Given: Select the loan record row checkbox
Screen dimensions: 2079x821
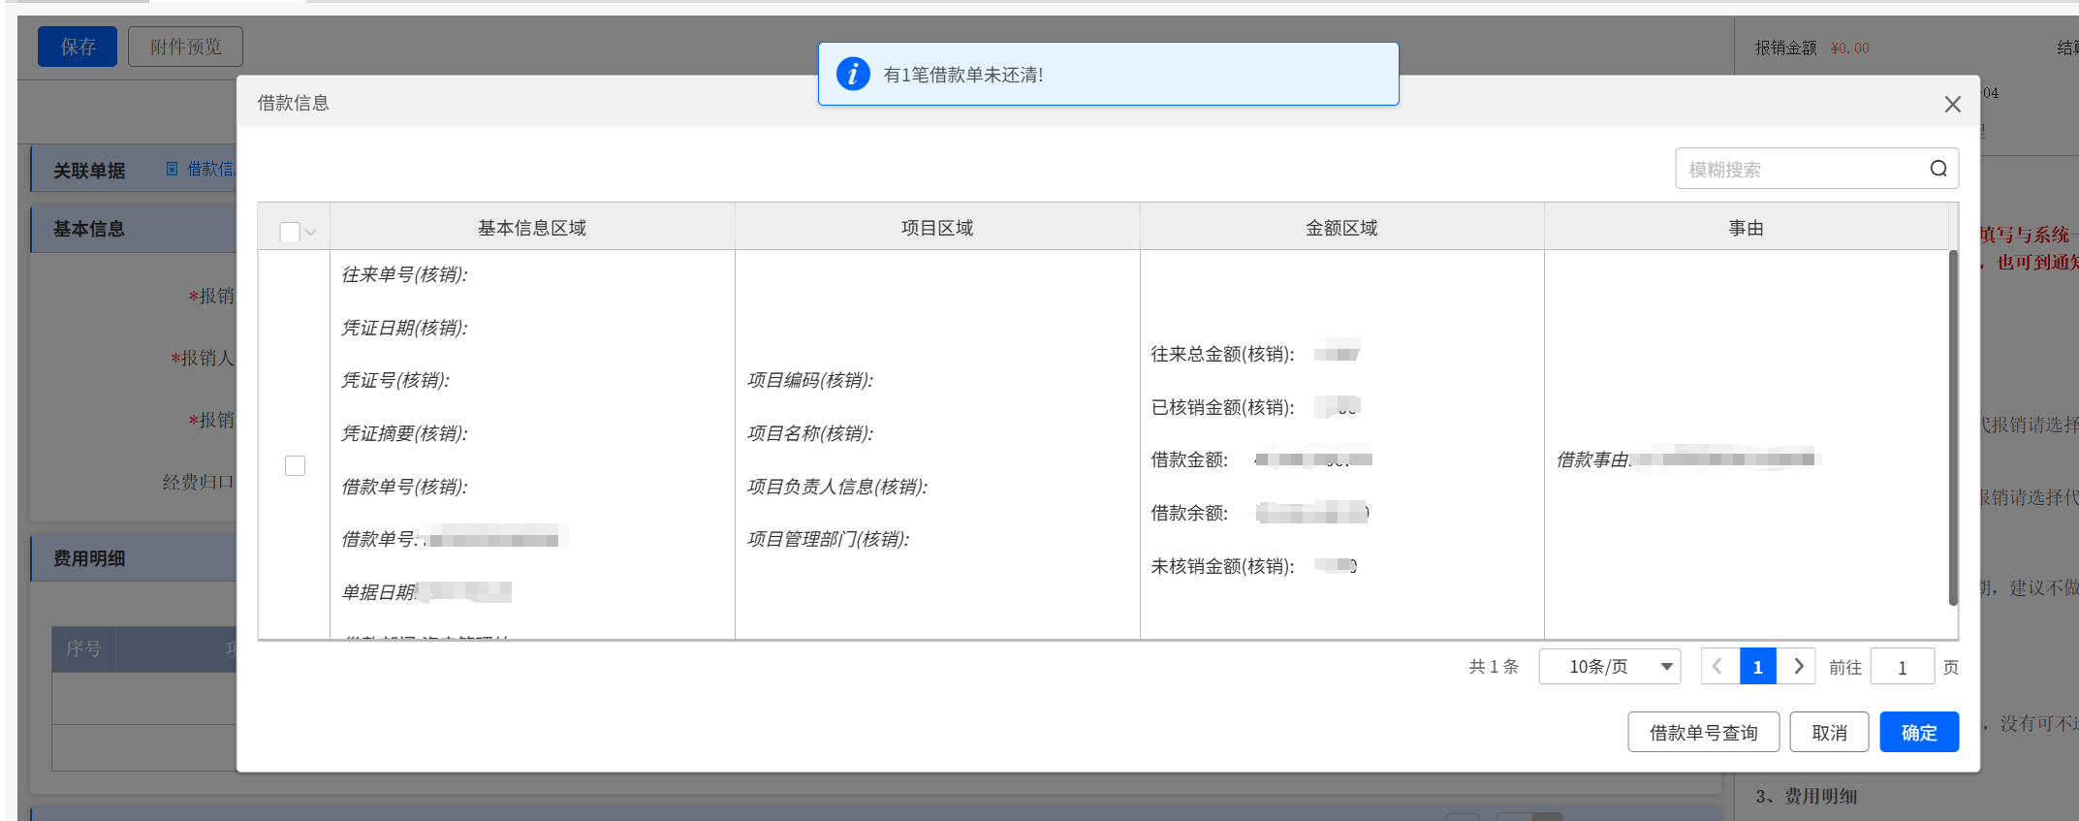Looking at the screenshot, I should tap(295, 466).
